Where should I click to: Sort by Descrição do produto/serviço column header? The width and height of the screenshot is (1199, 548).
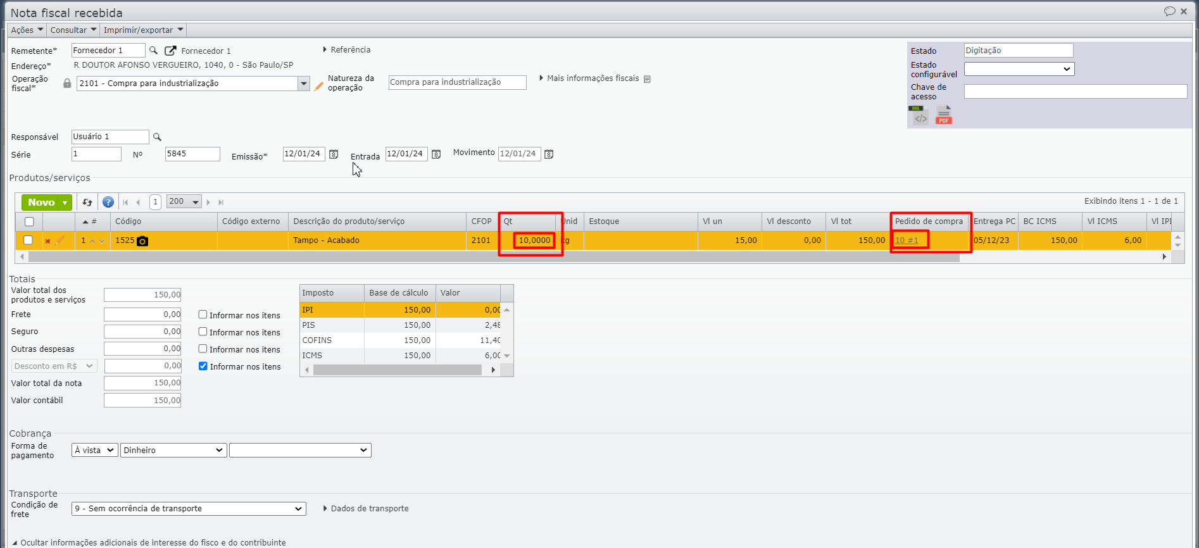tap(377, 221)
